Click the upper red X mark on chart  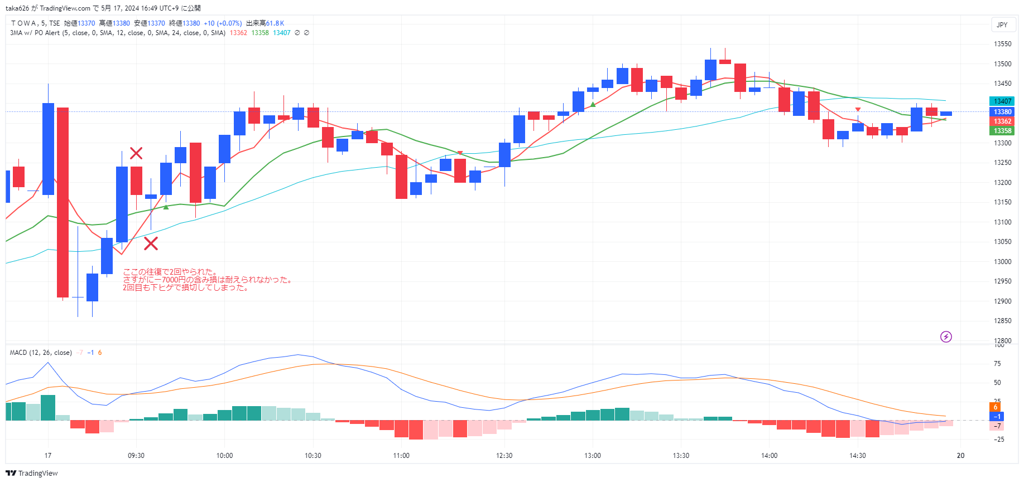136,153
